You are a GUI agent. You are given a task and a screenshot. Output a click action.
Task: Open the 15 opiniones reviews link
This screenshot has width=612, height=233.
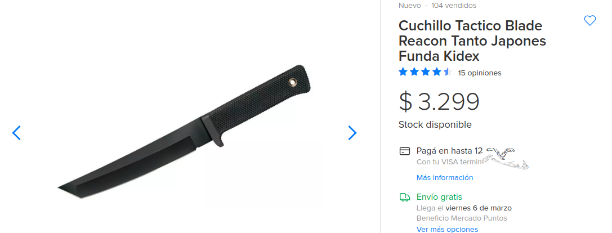pos(480,73)
